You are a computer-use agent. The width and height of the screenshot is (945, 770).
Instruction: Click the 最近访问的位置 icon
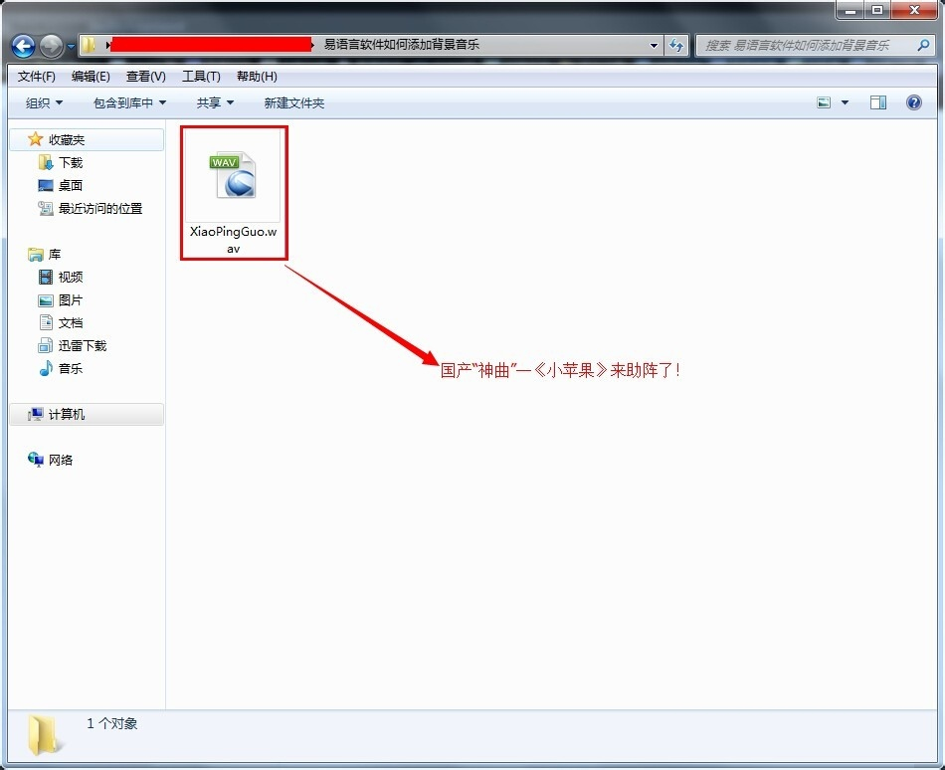coord(45,209)
